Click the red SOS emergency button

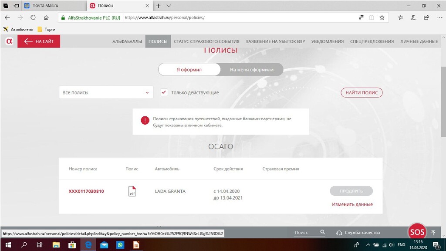[417, 232]
